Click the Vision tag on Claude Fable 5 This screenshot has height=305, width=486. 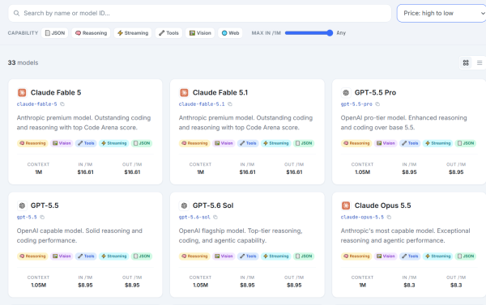pos(62,143)
